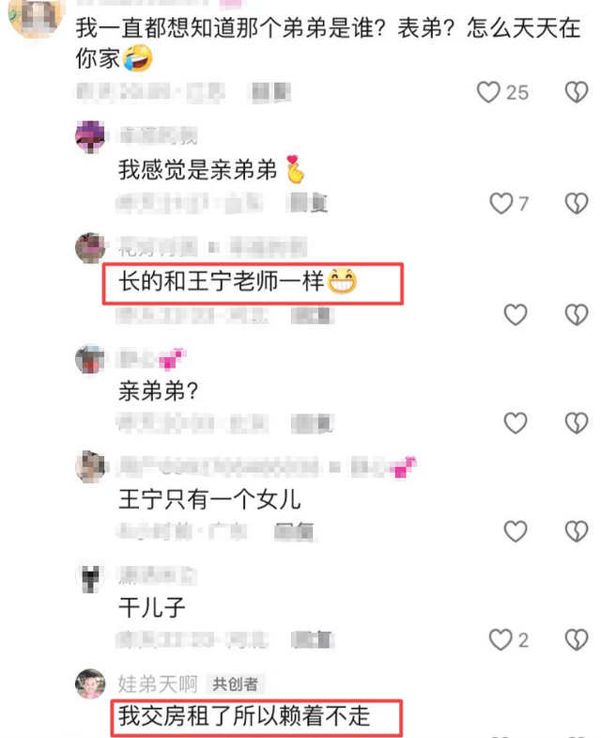The image size is (601, 738).
Task: Dislike the 干儿子 comment
Action: click(577, 639)
